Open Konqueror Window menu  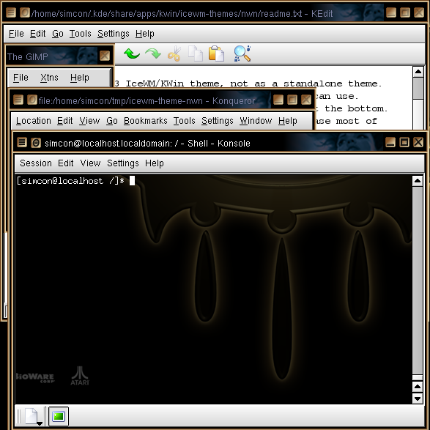pyautogui.click(x=256, y=121)
